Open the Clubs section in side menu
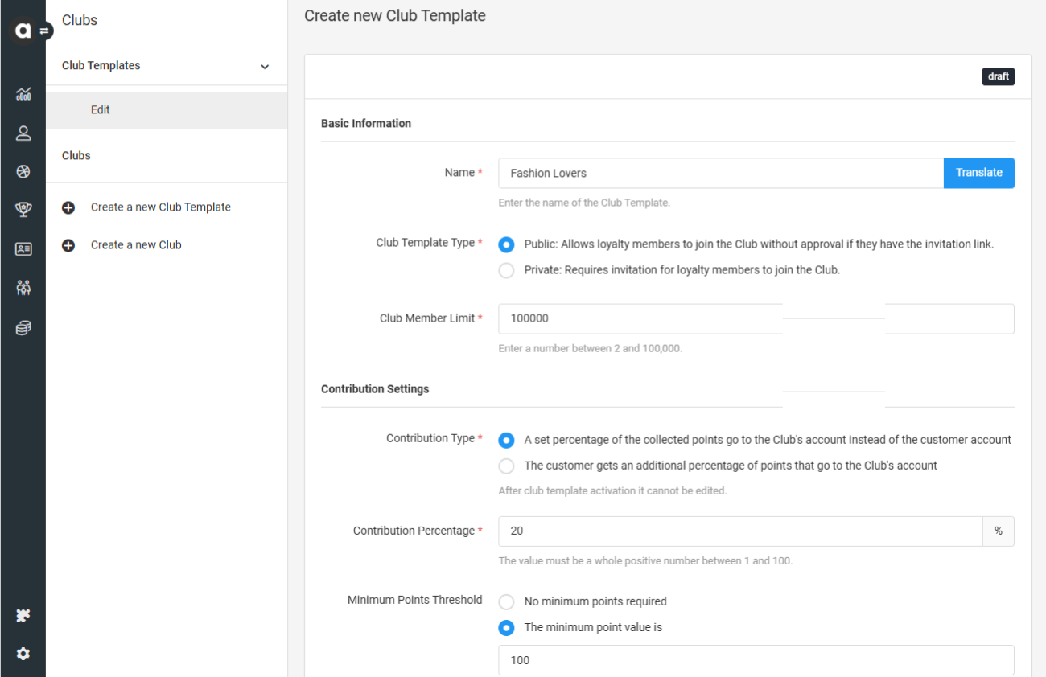Screen dimensions: 1046x677 76,156
